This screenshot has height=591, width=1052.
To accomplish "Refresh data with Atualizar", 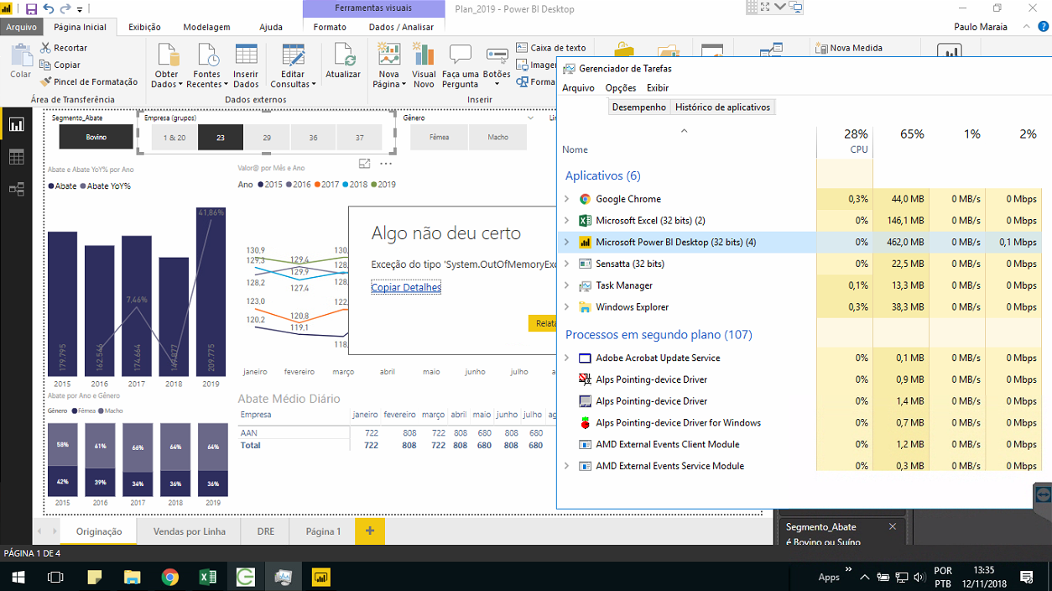I will [343, 60].
